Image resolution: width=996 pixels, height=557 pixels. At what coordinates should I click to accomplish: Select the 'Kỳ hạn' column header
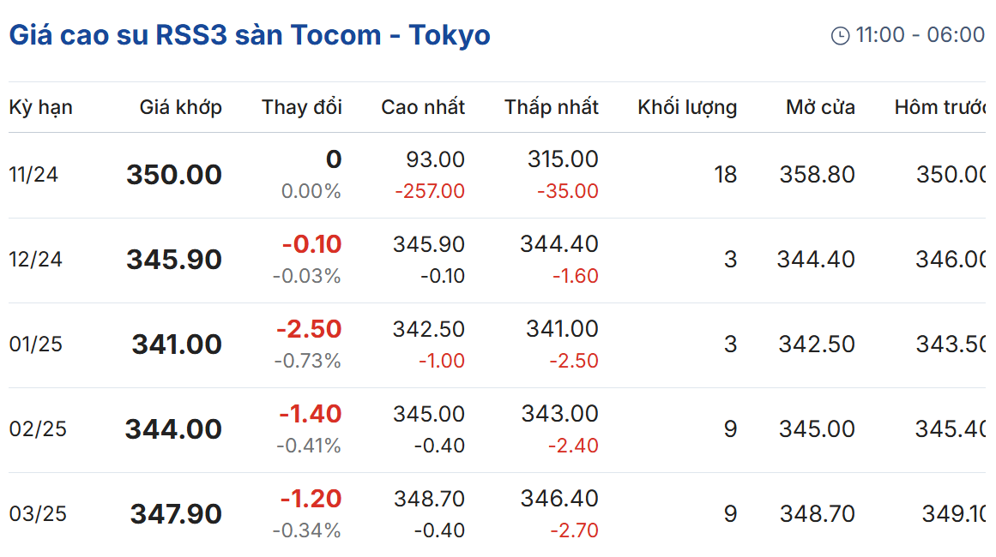(40, 107)
